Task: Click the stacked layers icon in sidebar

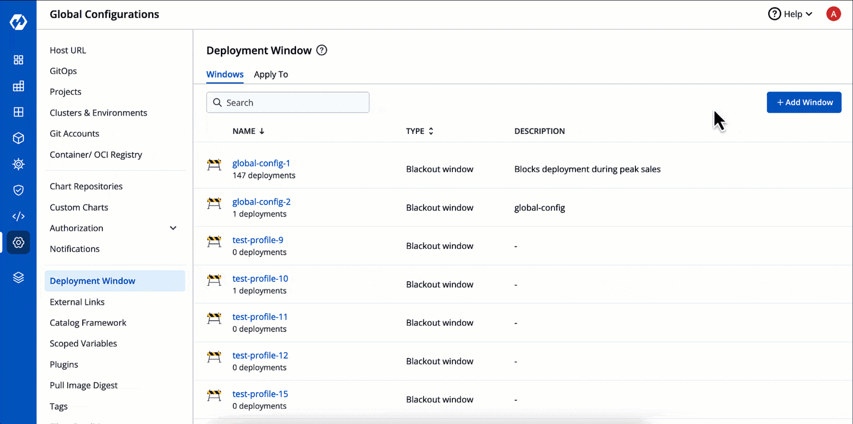Action: click(18, 277)
